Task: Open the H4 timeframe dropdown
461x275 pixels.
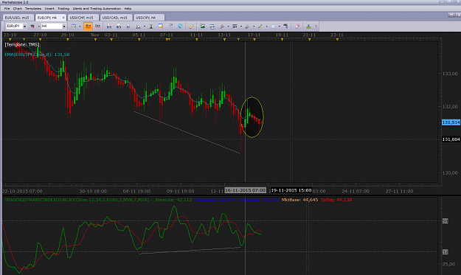Action: [63, 26]
